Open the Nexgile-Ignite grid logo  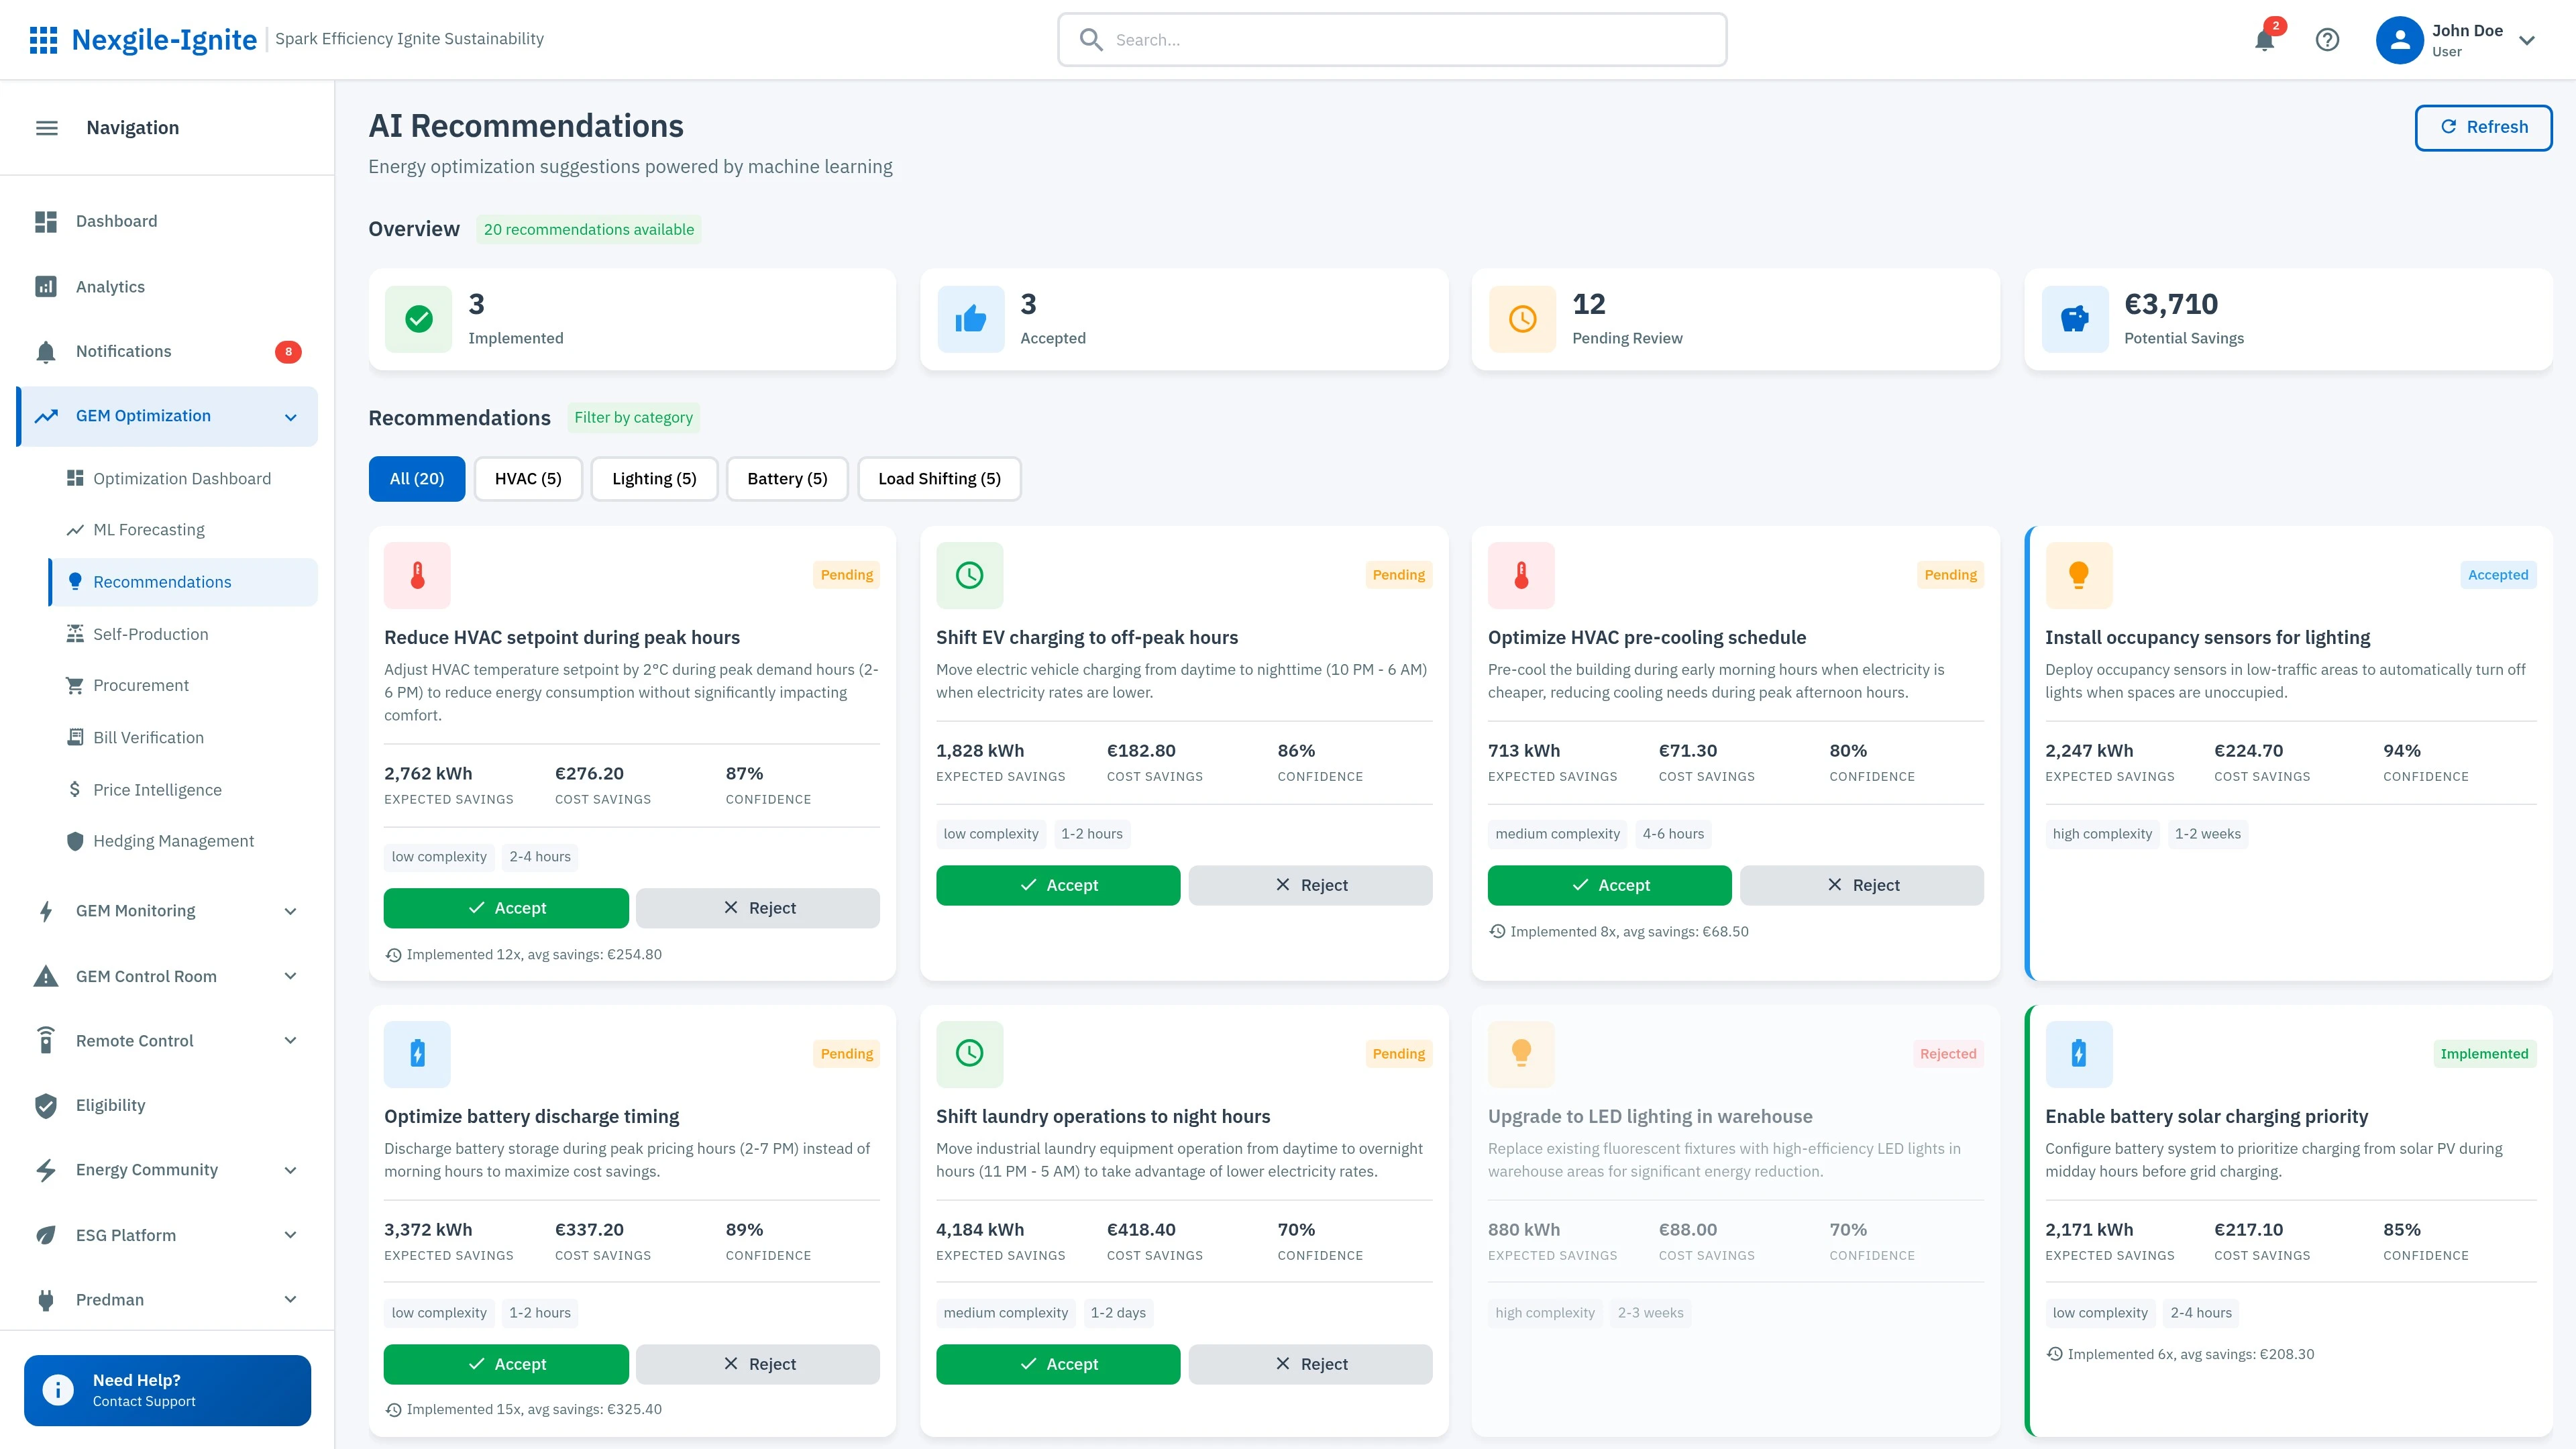tap(45, 39)
